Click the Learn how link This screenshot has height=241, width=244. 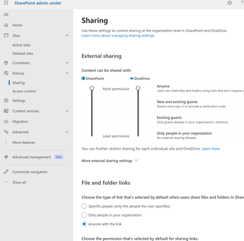[210, 149]
